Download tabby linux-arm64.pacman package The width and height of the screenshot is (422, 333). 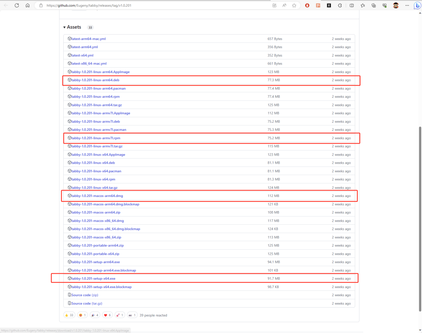98,88
